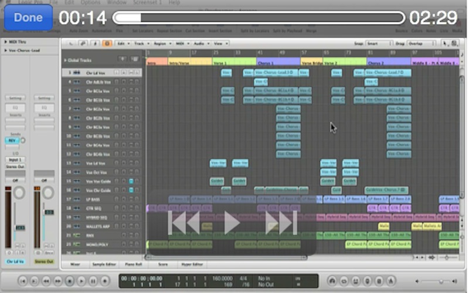Open the Region local menu

coord(162,43)
